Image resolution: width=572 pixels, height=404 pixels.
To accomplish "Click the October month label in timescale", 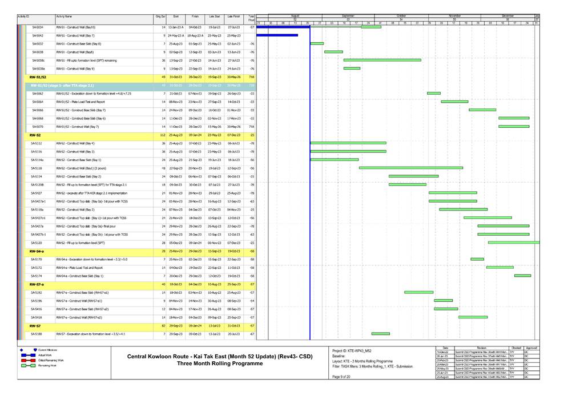I will click(401, 15).
